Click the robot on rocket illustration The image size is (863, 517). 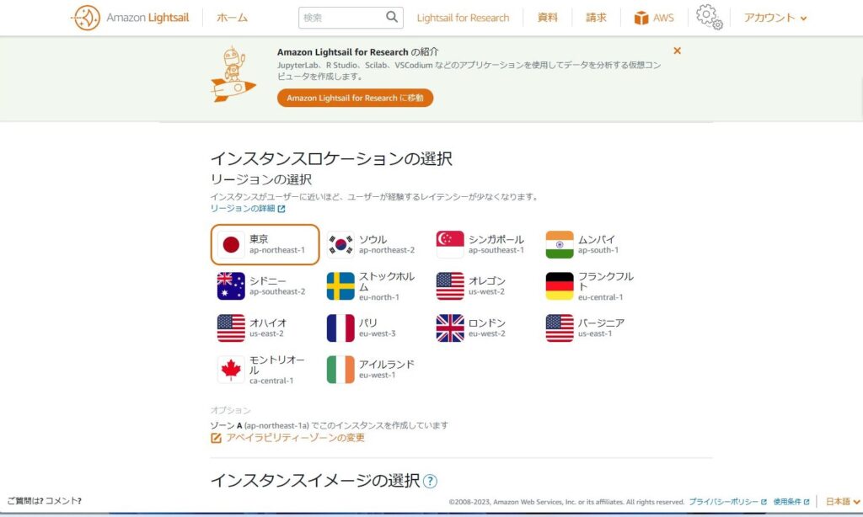pos(233,74)
